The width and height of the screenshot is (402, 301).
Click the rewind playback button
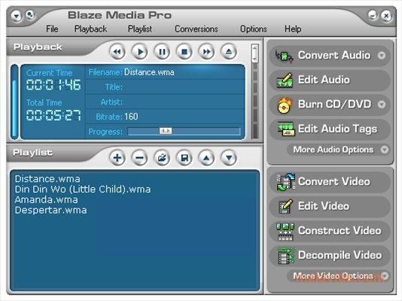click(117, 52)
